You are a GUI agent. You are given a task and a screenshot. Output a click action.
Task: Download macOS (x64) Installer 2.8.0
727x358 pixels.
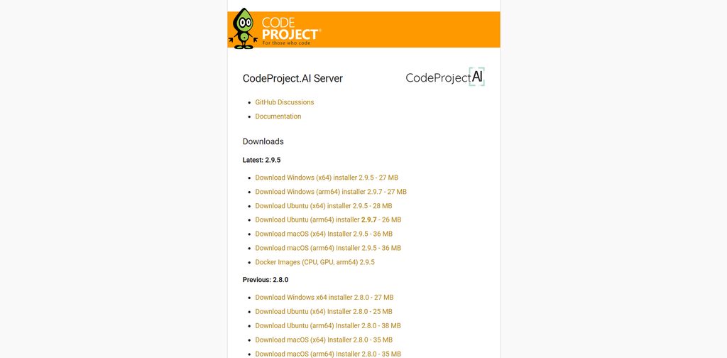[x=324, y=340]
